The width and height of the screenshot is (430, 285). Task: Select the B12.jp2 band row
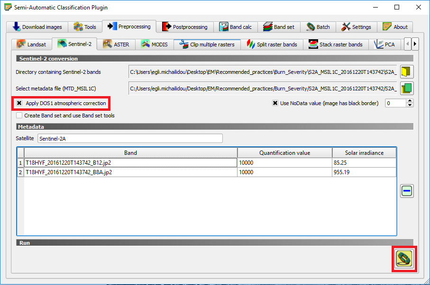coord(130,162)
